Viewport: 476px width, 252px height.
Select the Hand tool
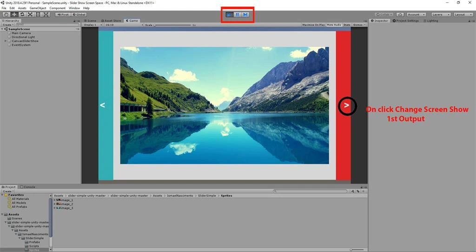tap(6, 14)
